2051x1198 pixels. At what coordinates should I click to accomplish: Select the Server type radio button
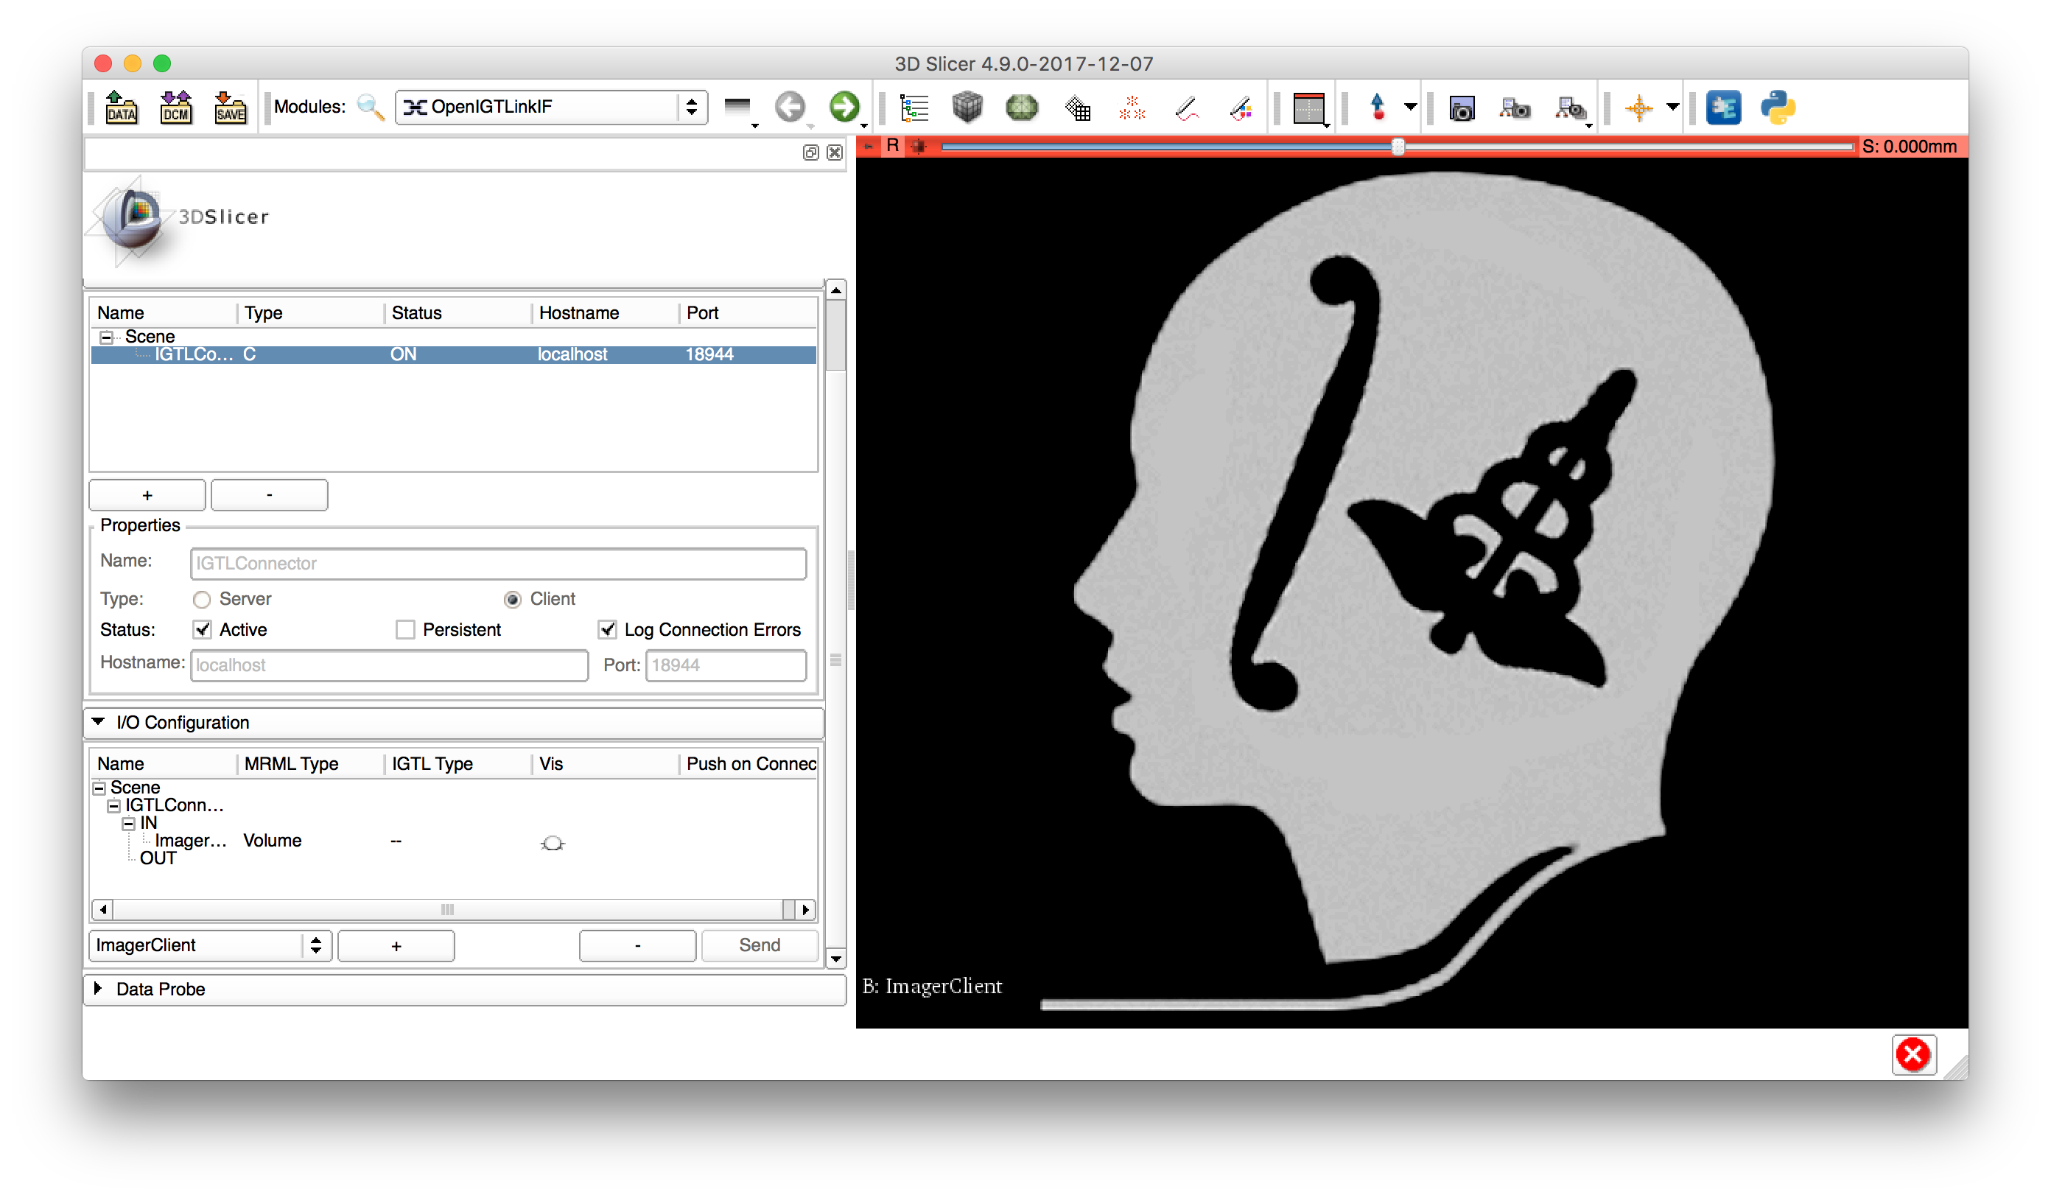tap(202, 600)
